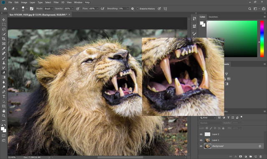Open the Color panel flyout menu
267x159 pixels.
(x=264, y=17)
